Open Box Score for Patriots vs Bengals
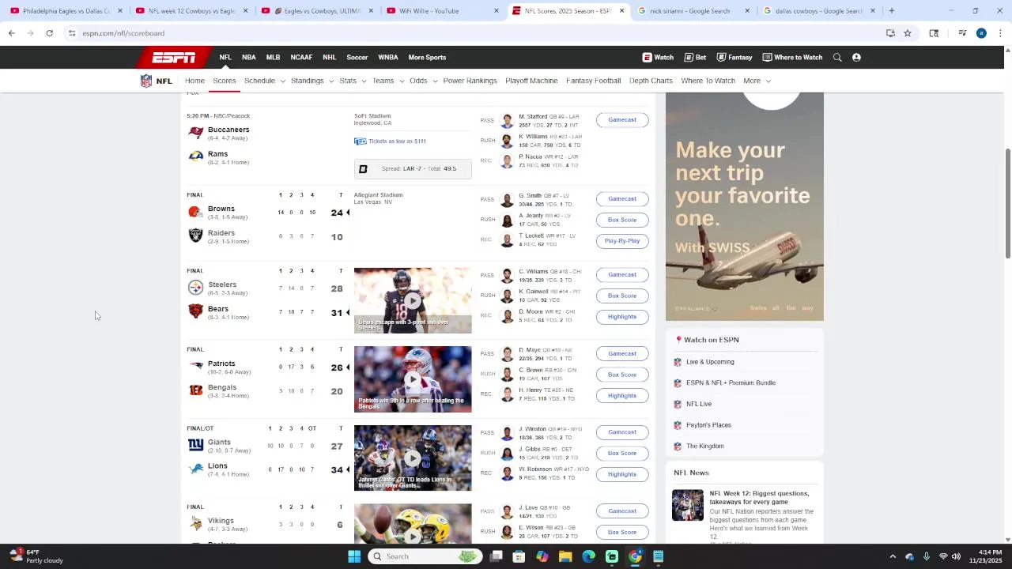This screenshot has width=1012, height=569. pyautogui.click(x=622, y=375)
